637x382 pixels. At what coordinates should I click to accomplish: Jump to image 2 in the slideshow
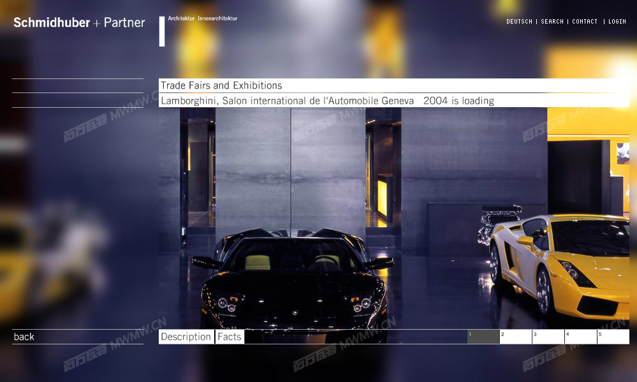(x=516, y=337)
